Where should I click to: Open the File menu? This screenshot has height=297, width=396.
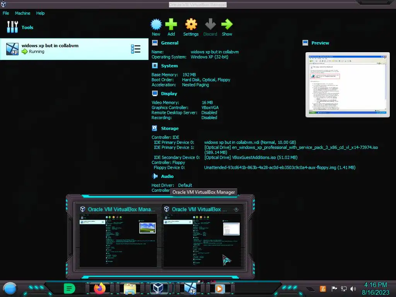[6, 13]
